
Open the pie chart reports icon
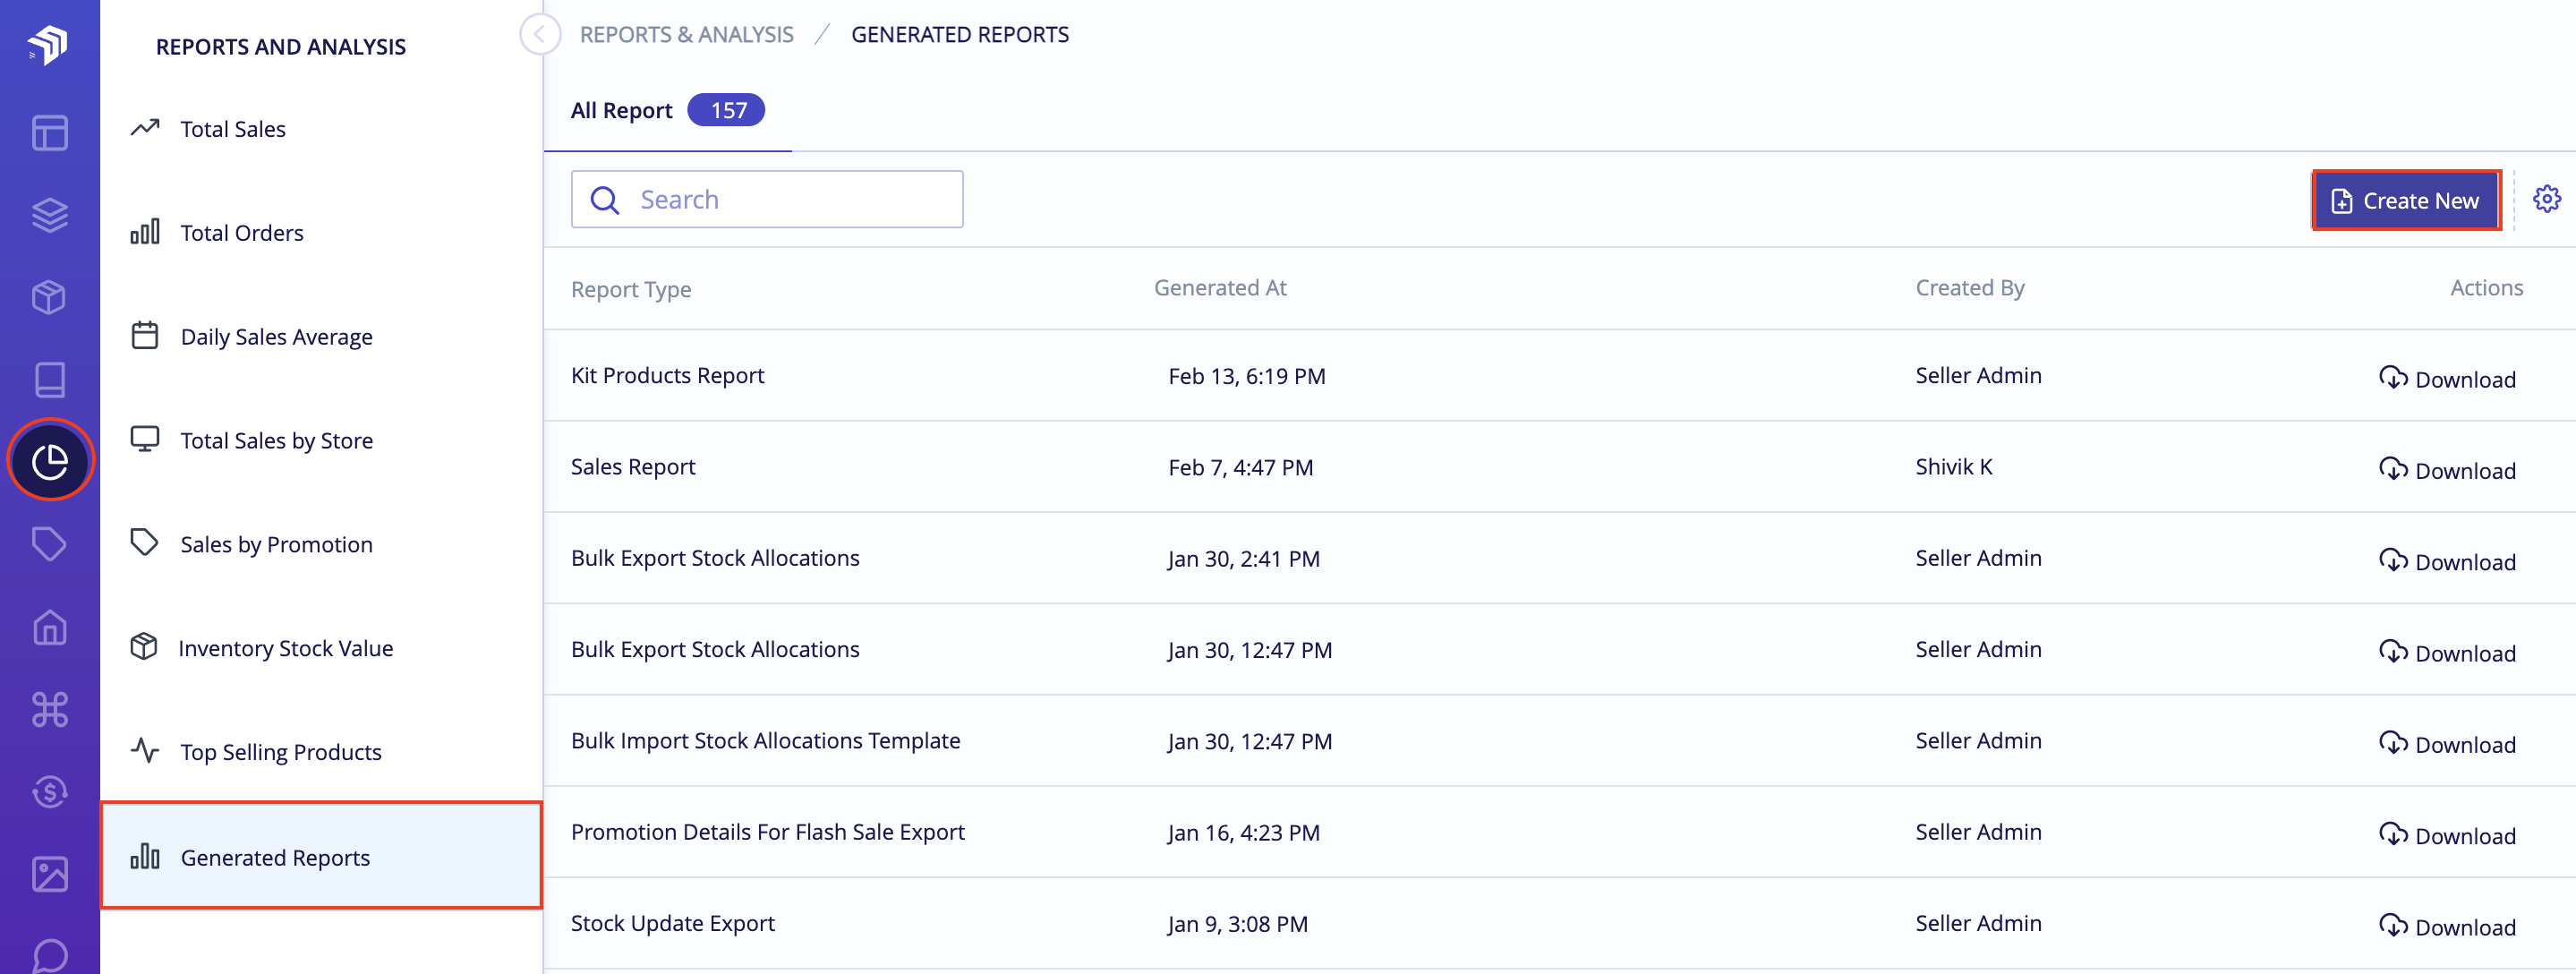click(x=50, y=461)
